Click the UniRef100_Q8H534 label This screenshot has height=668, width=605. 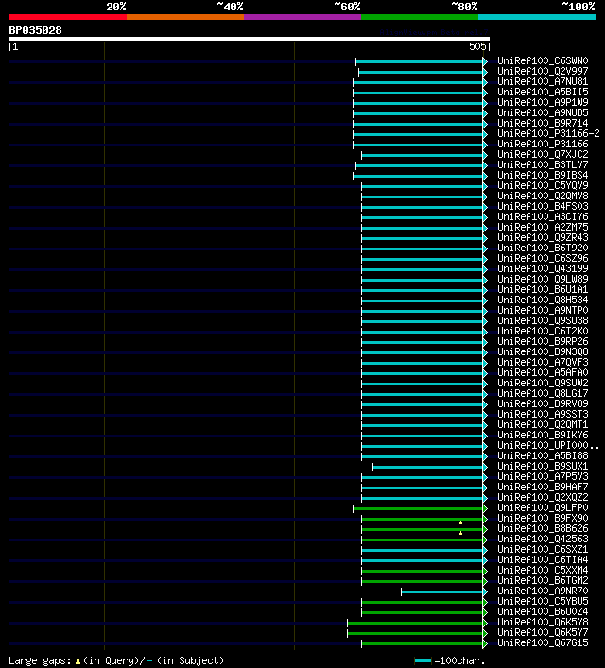point(543,300)
